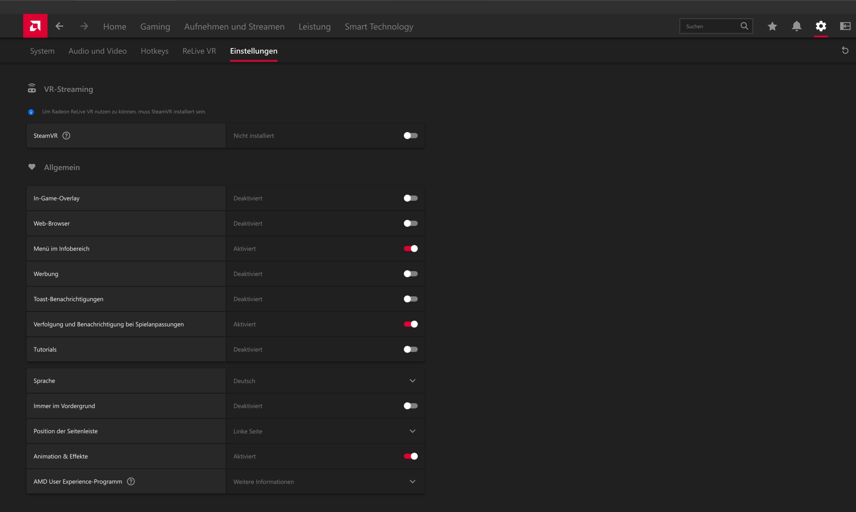This screenshot has width=856, height=512.
Task: Click the SteamVR help question mark
Action: [x=66, y=136]
